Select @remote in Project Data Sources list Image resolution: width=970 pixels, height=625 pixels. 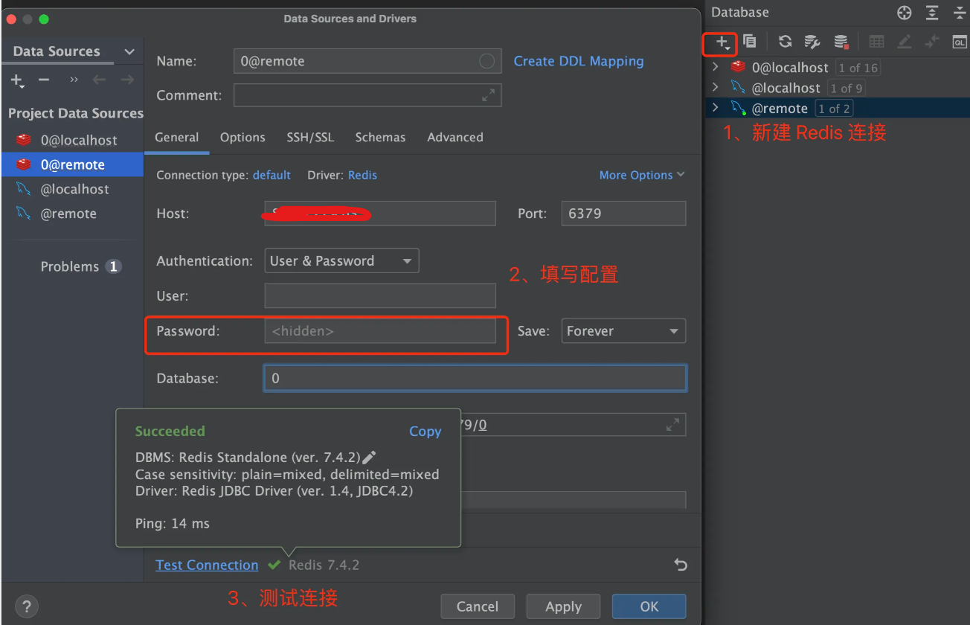pos(72,214)
